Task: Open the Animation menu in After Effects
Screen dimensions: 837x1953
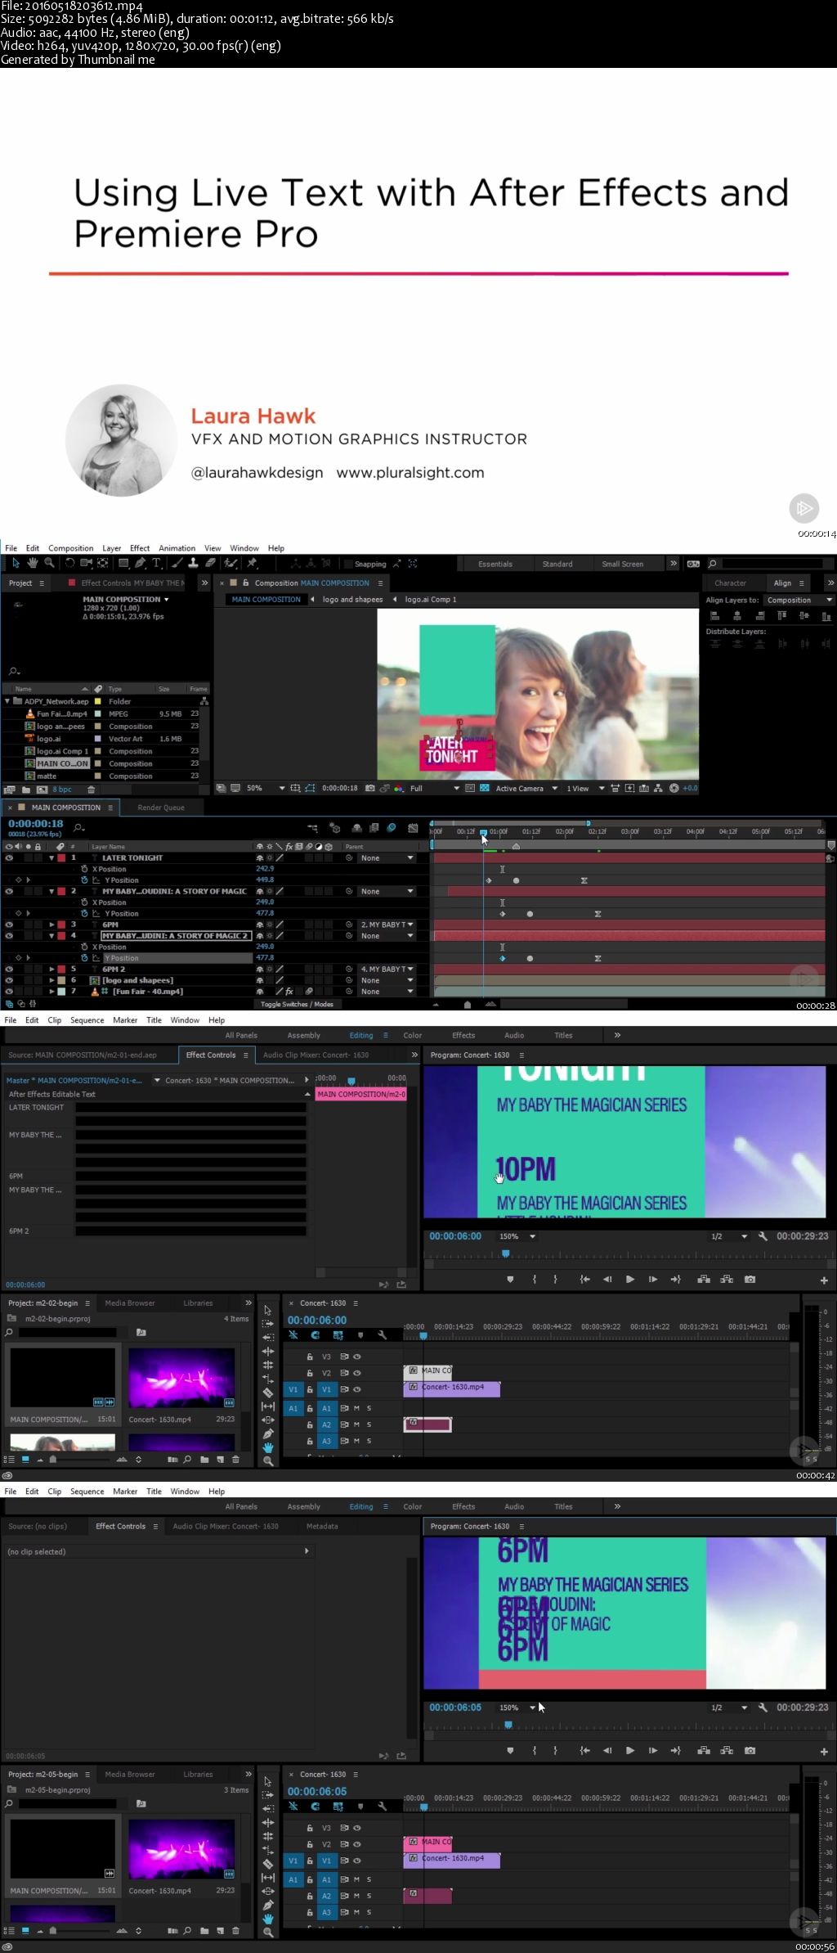Action: click(177, 548)
